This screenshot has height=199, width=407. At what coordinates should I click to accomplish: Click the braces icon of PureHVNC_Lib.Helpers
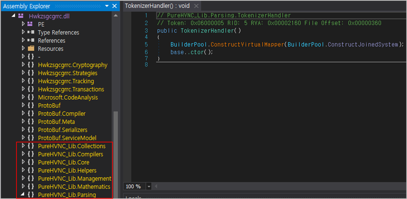(x=31, y=170)
